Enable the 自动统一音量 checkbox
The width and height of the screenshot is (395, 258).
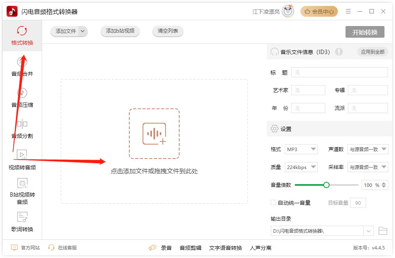coord(273,202)
